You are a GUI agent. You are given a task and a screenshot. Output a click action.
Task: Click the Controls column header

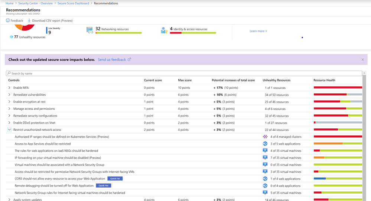pos(14,80)
